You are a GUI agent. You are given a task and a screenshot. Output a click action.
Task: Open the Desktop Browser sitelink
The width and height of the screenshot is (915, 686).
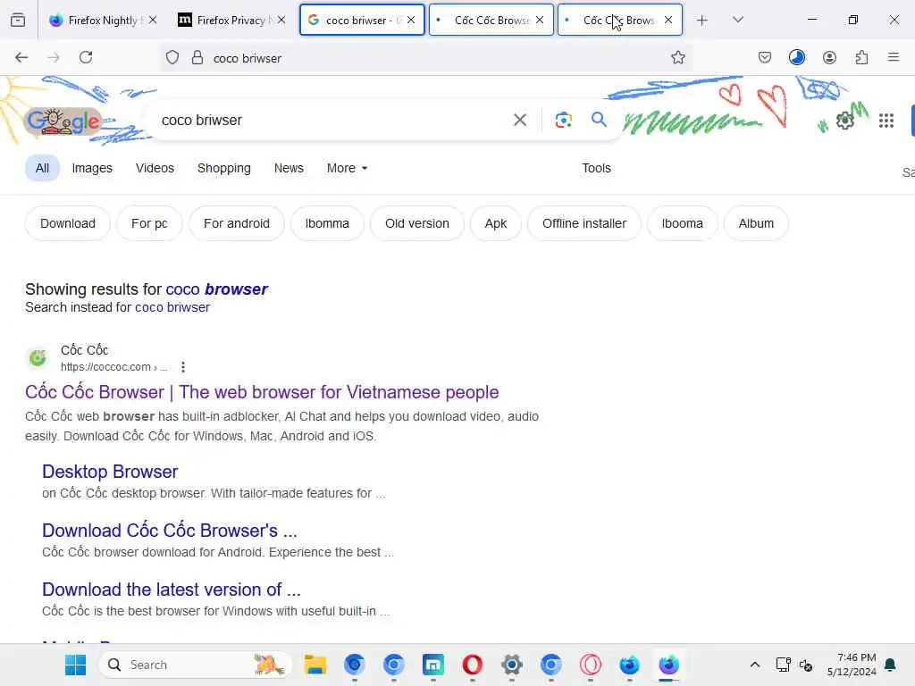(x=110, y=472)
